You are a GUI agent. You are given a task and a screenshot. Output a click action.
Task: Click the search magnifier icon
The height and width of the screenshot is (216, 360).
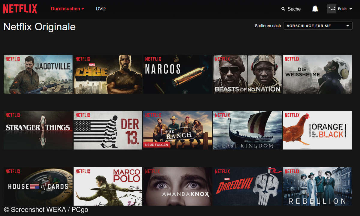click(x=283, y=9)
